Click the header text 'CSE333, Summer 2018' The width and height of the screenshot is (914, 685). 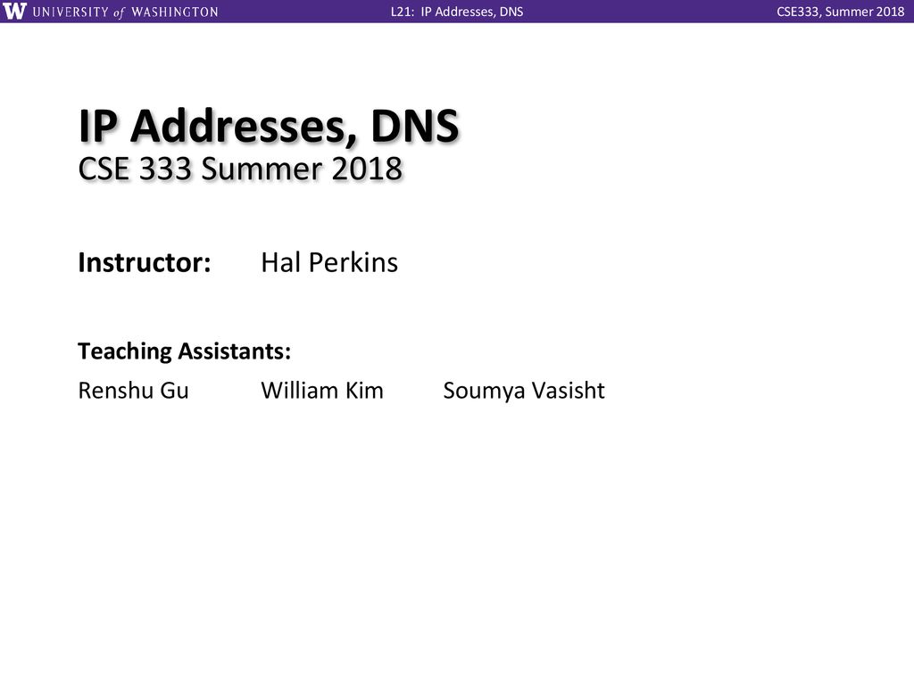pos(840,12)
